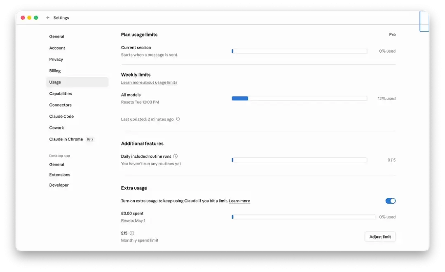Viewport: 445px width, 272px height.
Task: Toggle the extra usage switch off
Action: point(390,201)
